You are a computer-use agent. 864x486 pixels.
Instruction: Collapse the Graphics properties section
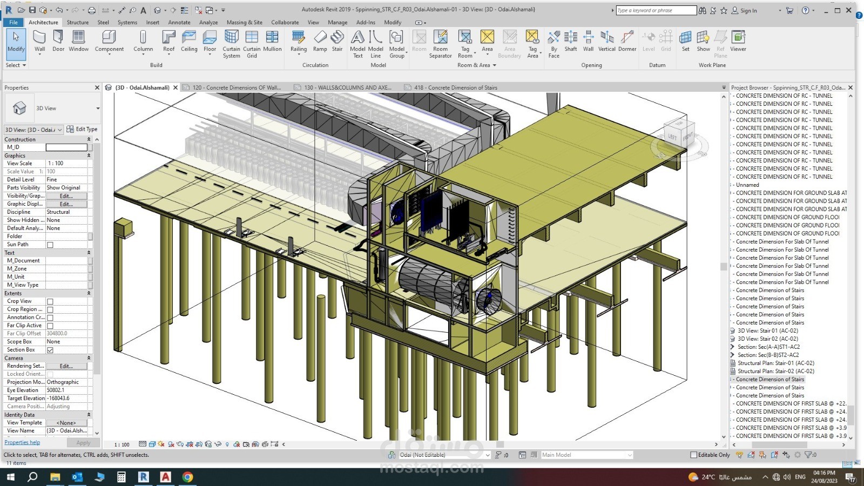[x=89, y=156]
